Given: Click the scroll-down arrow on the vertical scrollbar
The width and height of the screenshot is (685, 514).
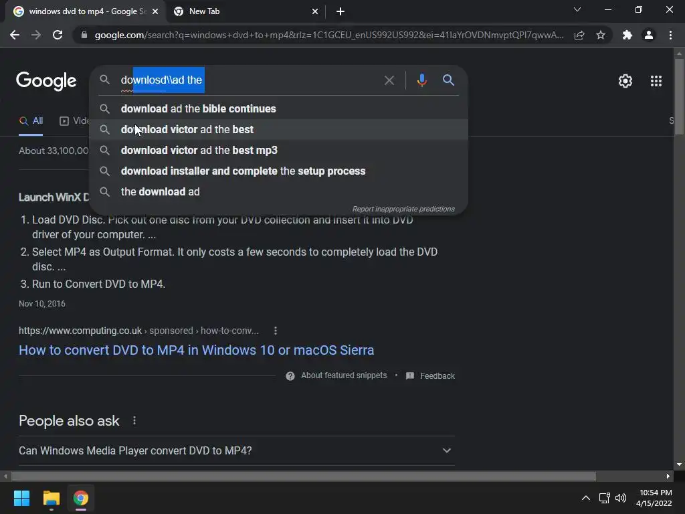Looking at the screenshot, I should click(679, 464).
